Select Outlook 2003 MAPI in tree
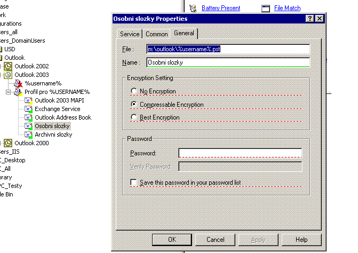Viewport: 358px width, 253px height. coord(59,100)
